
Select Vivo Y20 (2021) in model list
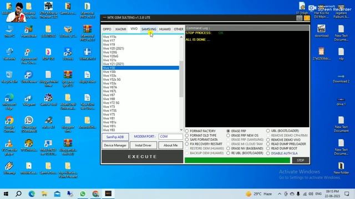[x=140, y=49]
